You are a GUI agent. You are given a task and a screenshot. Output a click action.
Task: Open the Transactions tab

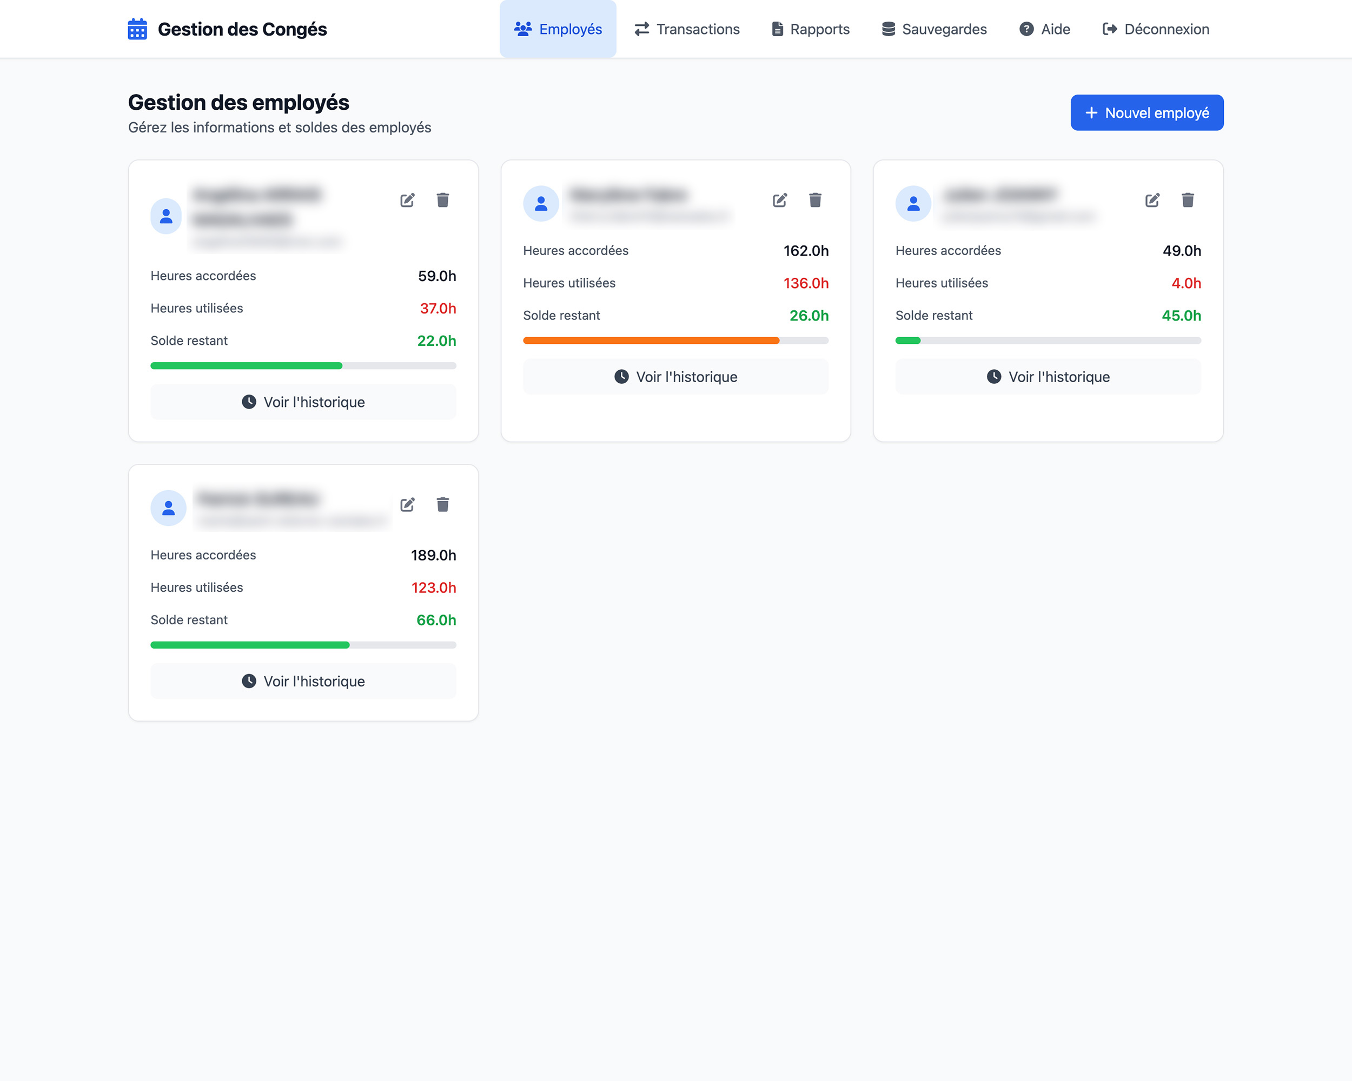click(687, 29)
